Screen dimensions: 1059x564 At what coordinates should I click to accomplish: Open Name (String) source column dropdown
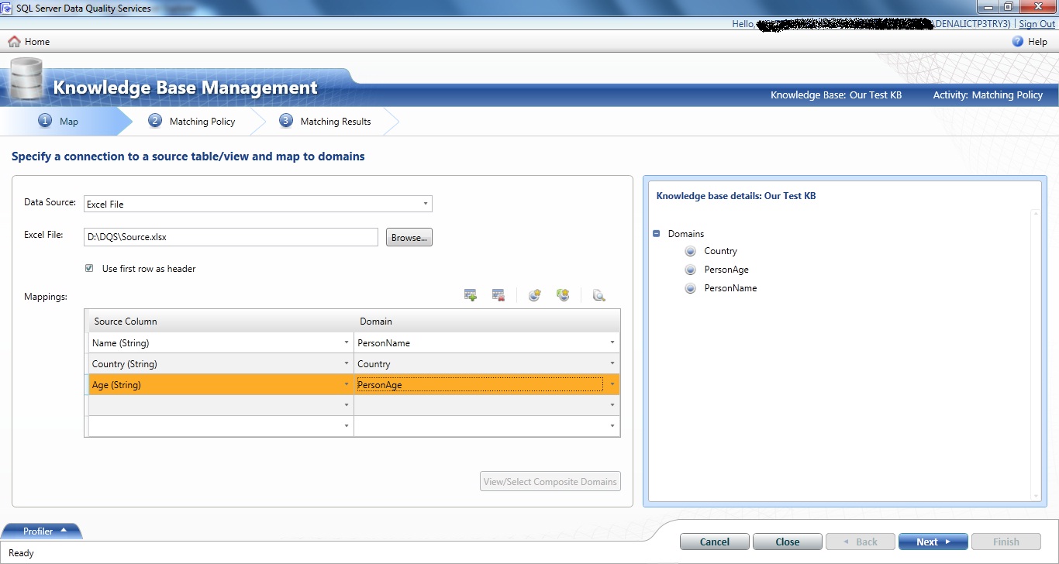347,342
